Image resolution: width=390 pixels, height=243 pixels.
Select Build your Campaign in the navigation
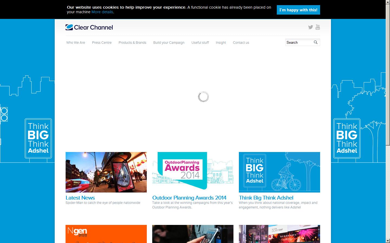(169, 42)
